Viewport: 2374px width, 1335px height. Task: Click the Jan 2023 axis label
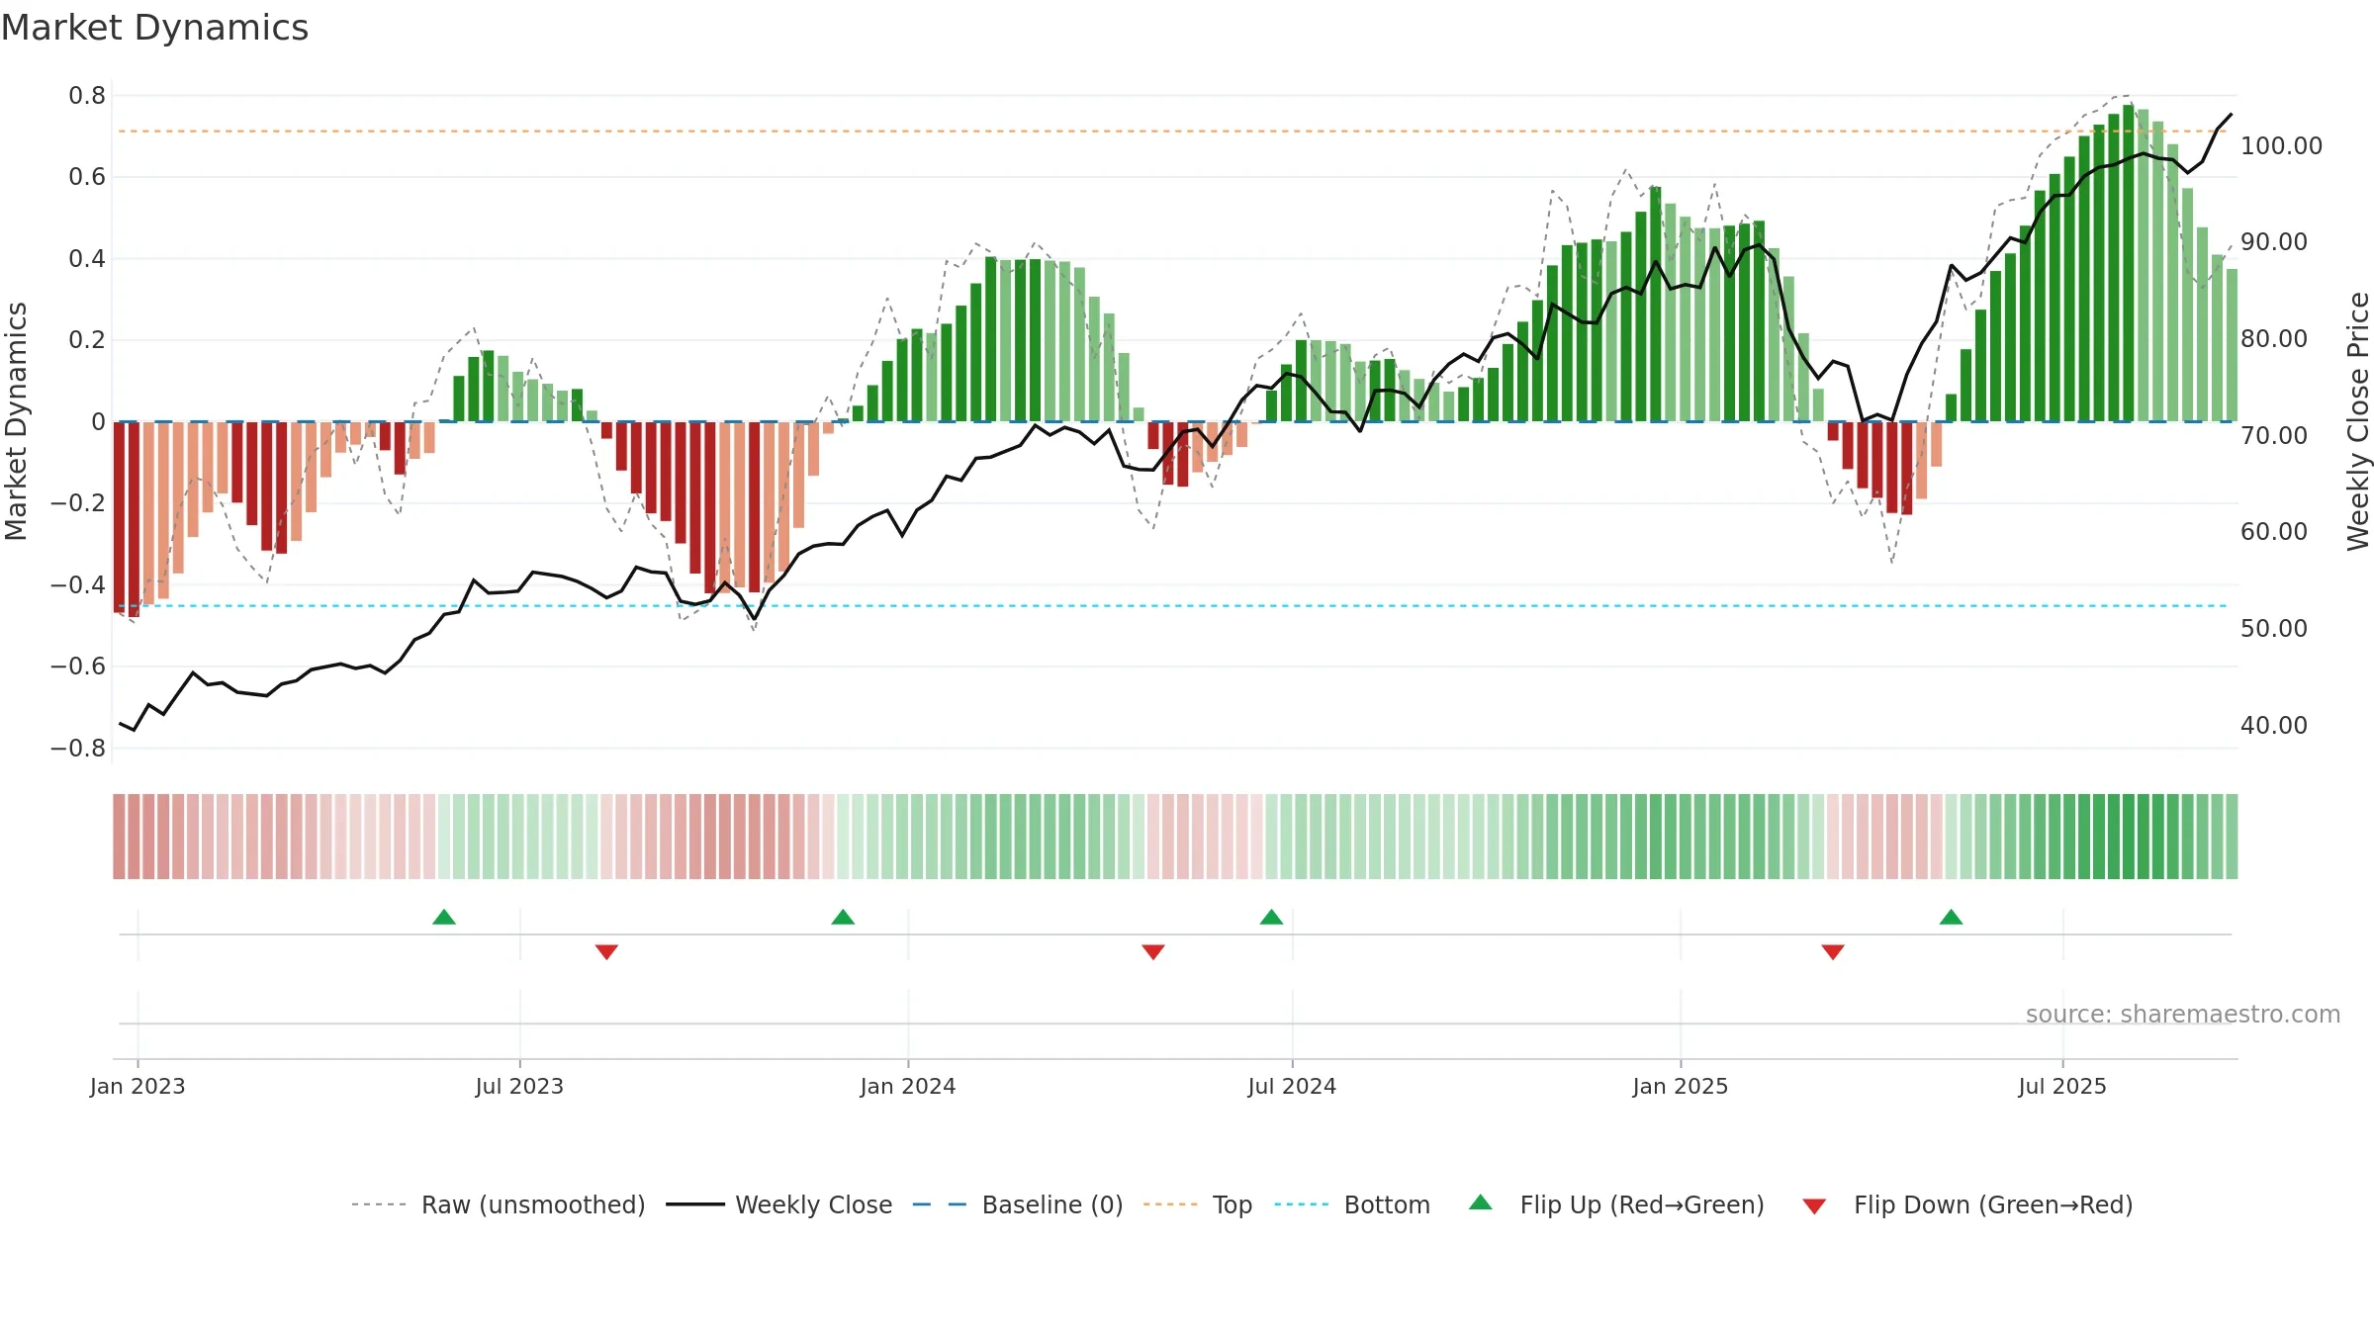pyautogui.click(x=137, y=1086)
